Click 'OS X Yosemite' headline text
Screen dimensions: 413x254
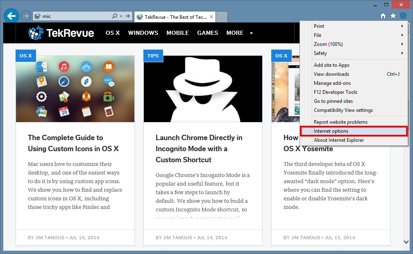pyautogui.click(x=308, y=149)
